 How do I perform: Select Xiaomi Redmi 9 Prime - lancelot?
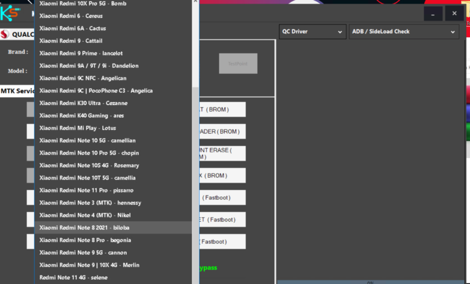(x=113, y=53)
